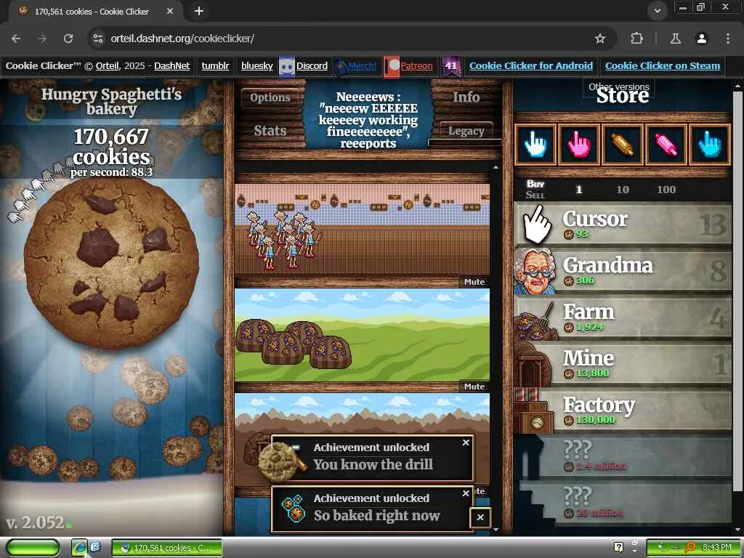Buy the white cursor hand upgrade

click(x=535, y=145)
